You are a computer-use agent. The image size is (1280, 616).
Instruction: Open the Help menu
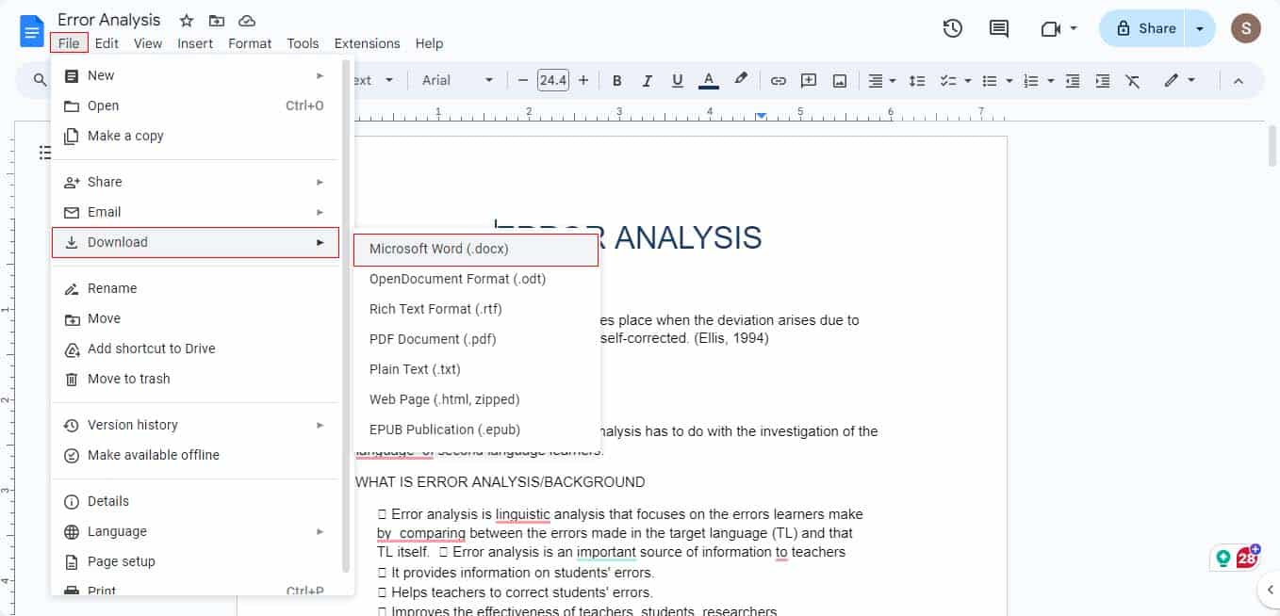(429, 43)
